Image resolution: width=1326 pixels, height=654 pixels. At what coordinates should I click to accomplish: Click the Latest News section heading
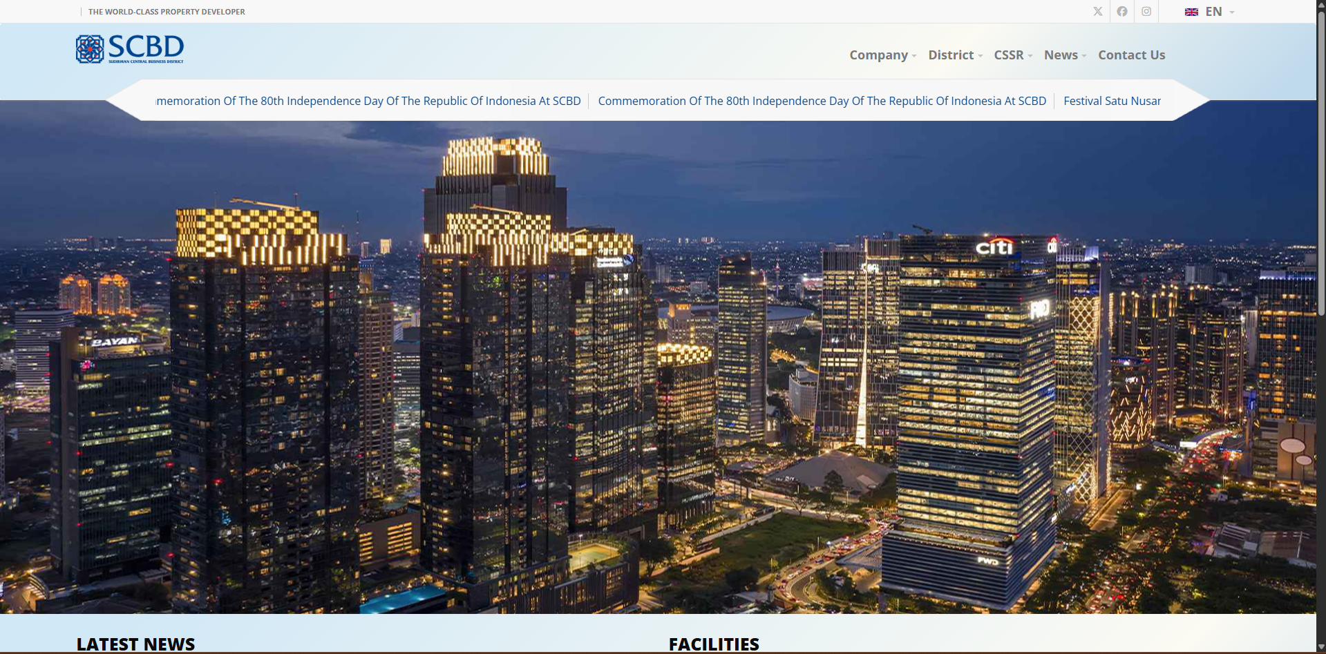point(135,644)
